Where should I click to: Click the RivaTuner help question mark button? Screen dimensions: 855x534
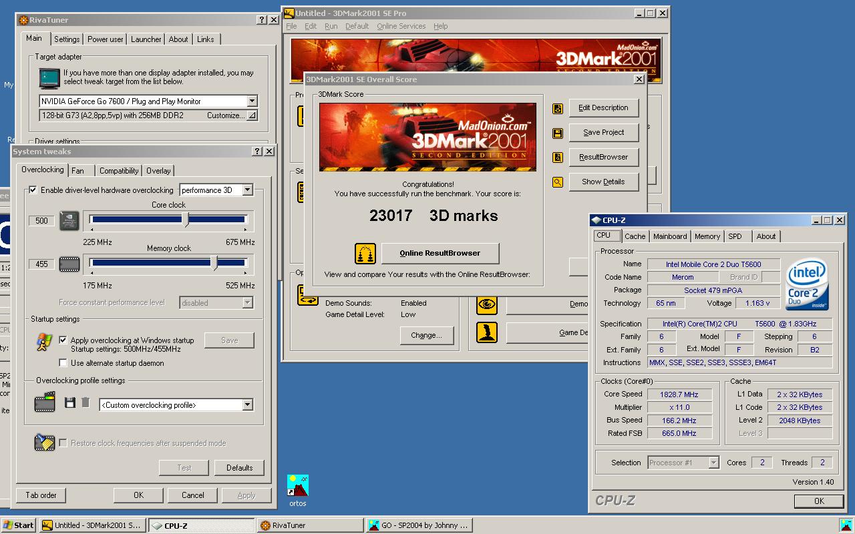click(262, 20)
